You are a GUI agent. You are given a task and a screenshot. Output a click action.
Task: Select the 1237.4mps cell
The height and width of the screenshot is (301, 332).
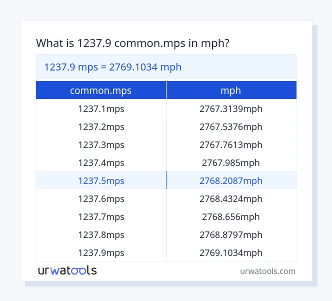click(x=101, y=162)
